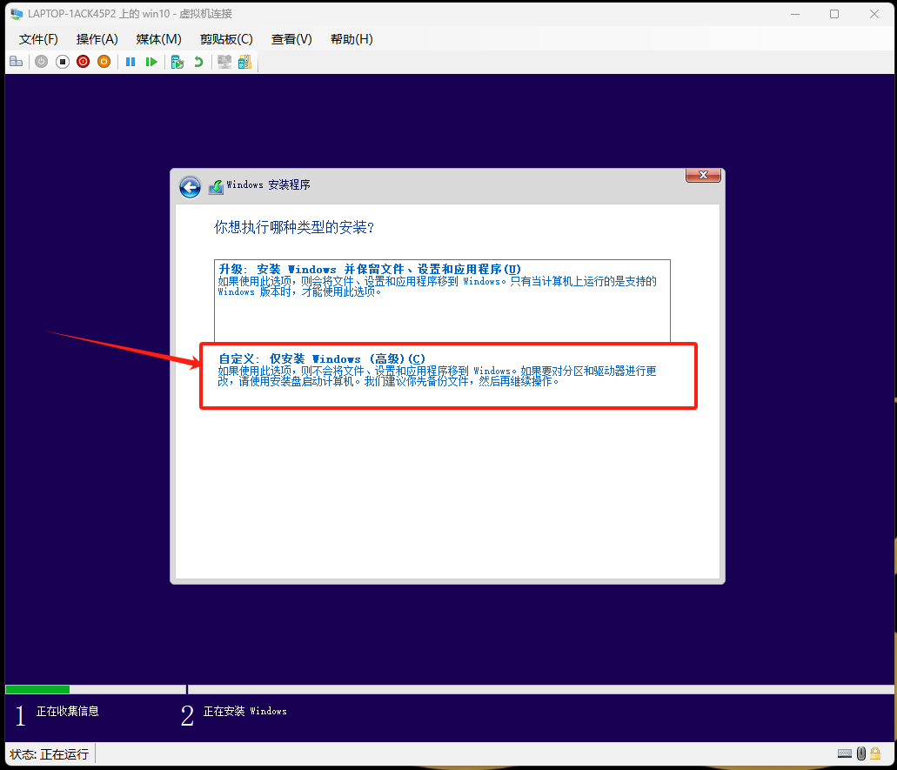Close the virtual machine connection window
The height and width of the screenshot is (770, 897).
[x=874, y=14]
